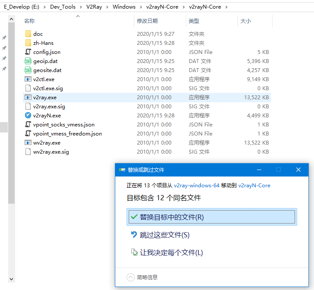Expand chevron after V2Ray breadcrumb

coord(108,7)
